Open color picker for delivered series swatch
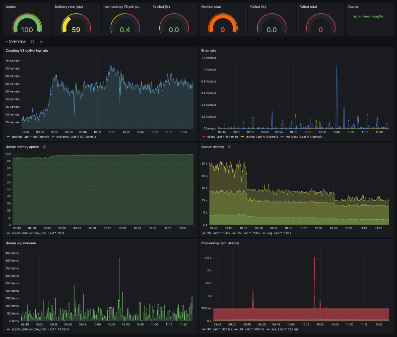 pos(53,137)
